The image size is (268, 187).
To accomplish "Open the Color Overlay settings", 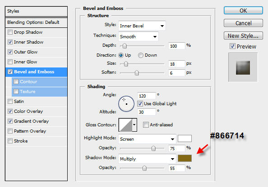I will (x=28, y=111).
